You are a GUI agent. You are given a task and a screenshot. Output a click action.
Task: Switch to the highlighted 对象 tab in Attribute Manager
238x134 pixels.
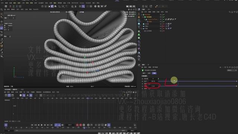click(x=154, y=73)
